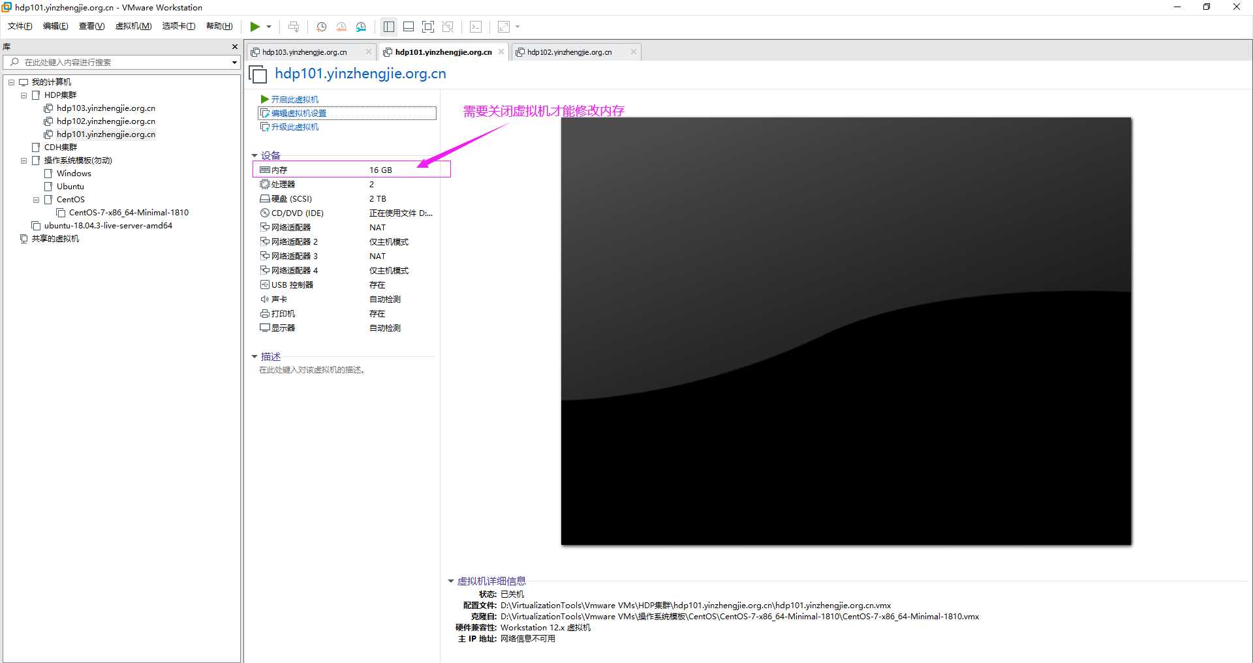Viewport: 1253px width, 663px height.
Task: Close the hdp101.yinzhengjie.org.cn tab
Action: 501,52
